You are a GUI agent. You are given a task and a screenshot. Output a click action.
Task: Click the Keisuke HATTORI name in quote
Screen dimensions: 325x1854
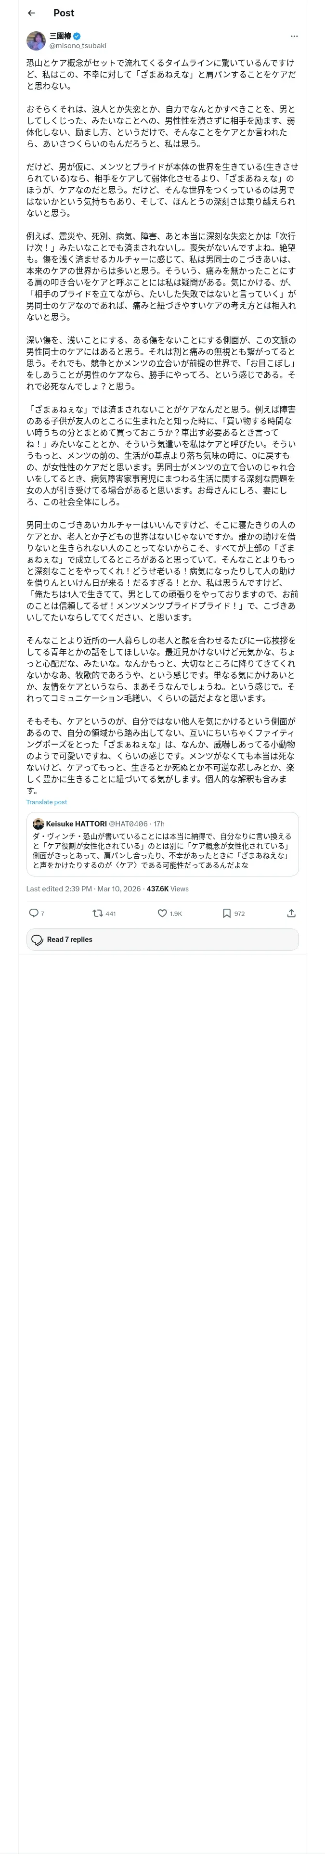(77, 824)
